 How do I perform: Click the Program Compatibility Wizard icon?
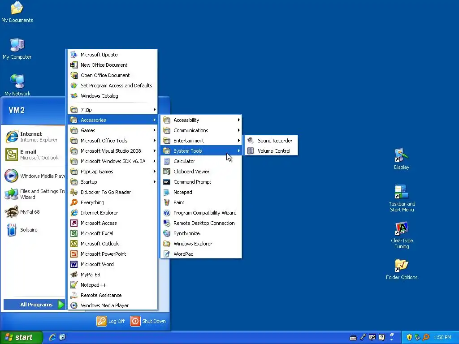pyautogui.click(x=167, y=213)
